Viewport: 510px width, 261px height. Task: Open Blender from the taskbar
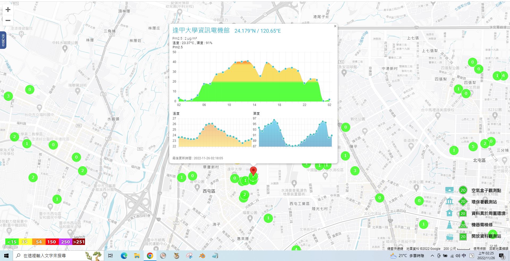[202, 256]
